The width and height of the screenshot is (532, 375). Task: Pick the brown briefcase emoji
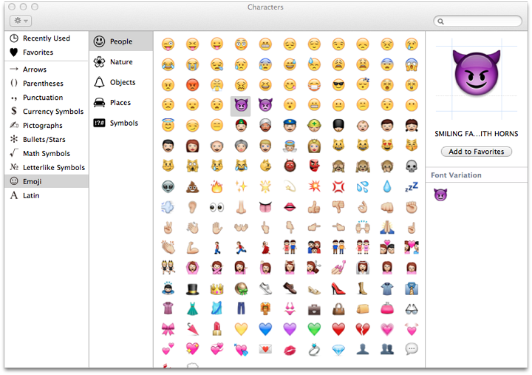point(314,309)
